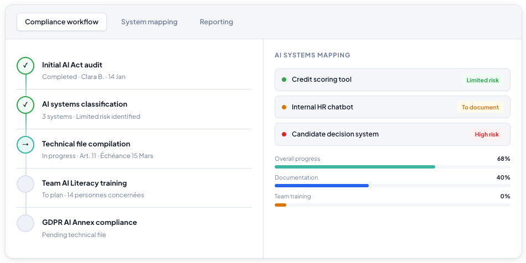
Task: Click the Technical file compilation arrow icon
Action: 25,144
